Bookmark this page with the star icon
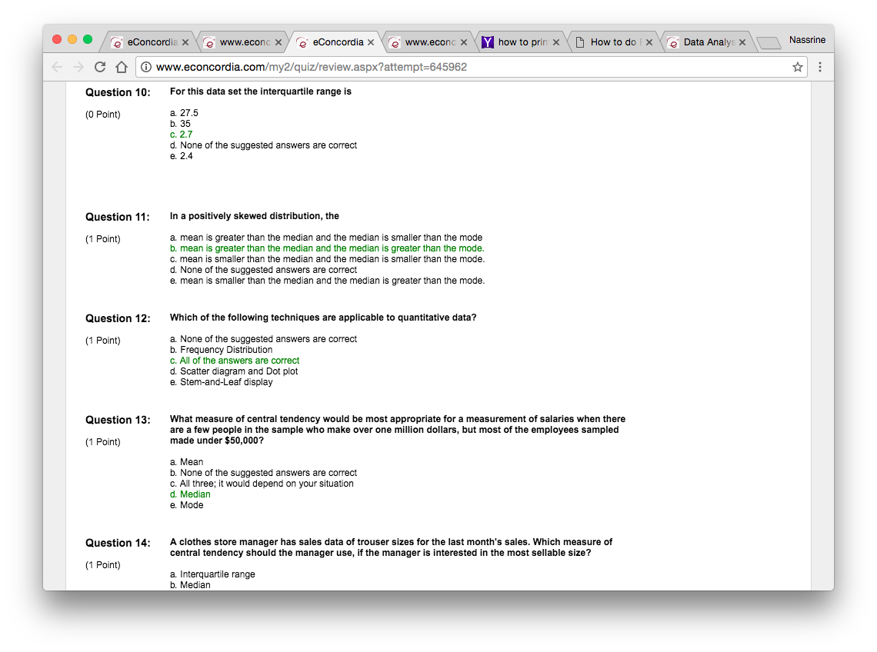The width and height of the screenshot is (877, 652). pos(798,67)
